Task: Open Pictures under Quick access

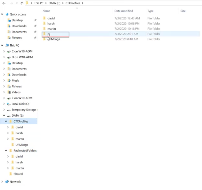Action: click(x=17, y=38)
